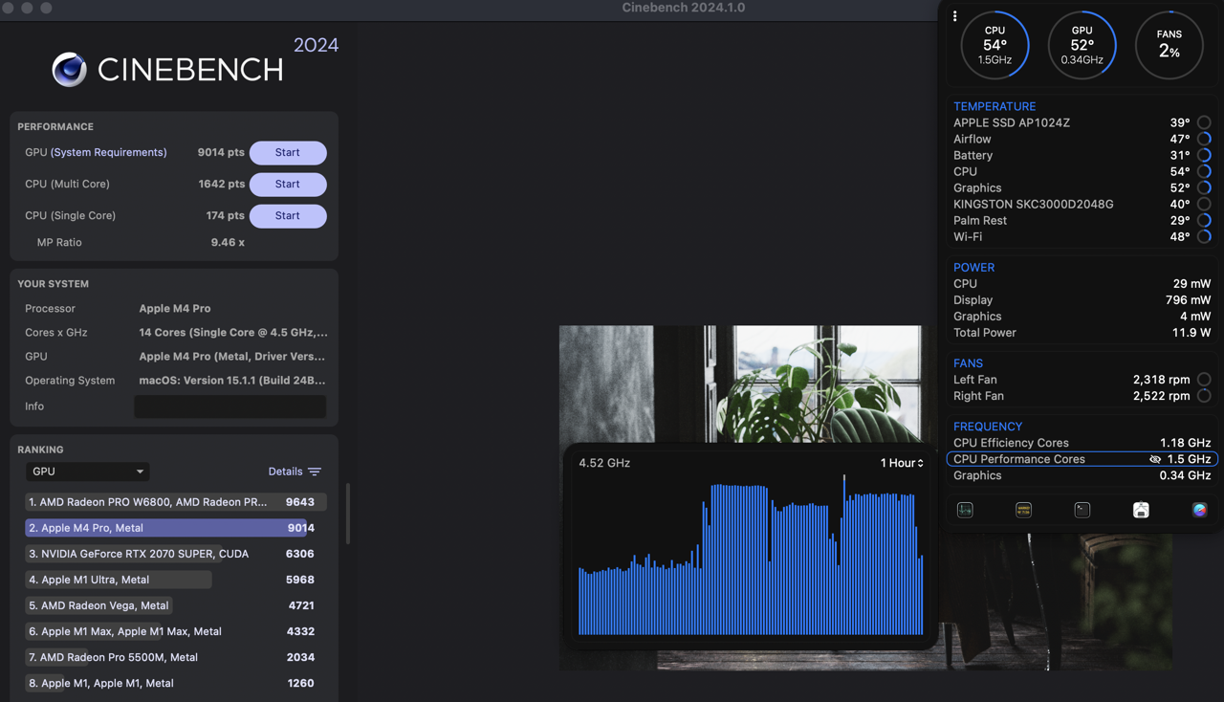
Task: Open the GPU ranking category dropdown
Action: point(87,472)
